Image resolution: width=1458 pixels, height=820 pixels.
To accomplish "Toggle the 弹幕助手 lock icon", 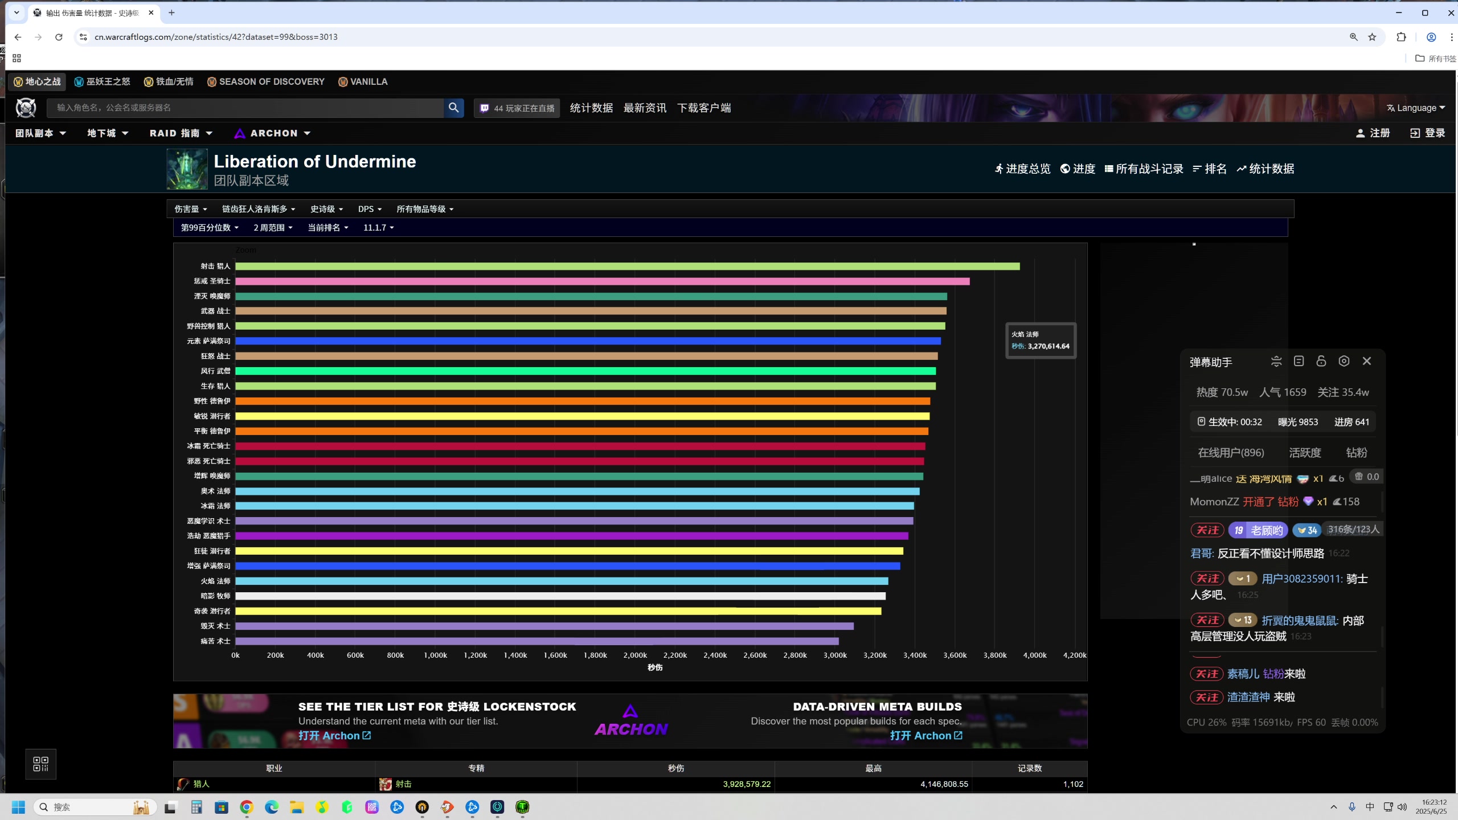I will (1321, 361).
